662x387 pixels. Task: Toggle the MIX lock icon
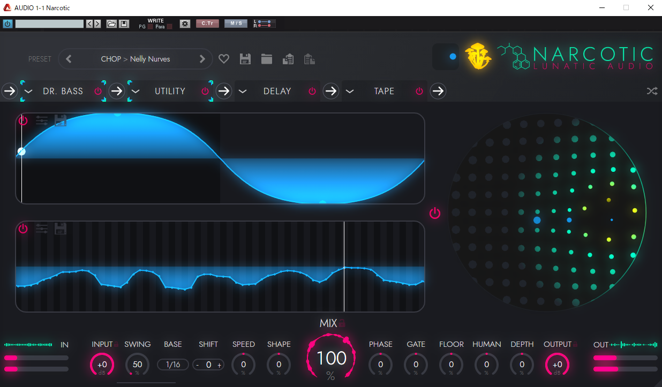coord(342,323)
